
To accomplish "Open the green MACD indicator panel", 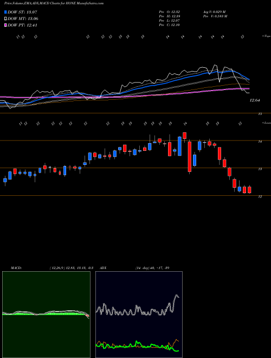I will point(46,315).
